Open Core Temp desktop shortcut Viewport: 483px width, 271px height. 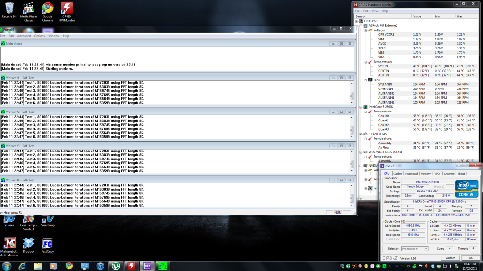coord(28,223)
